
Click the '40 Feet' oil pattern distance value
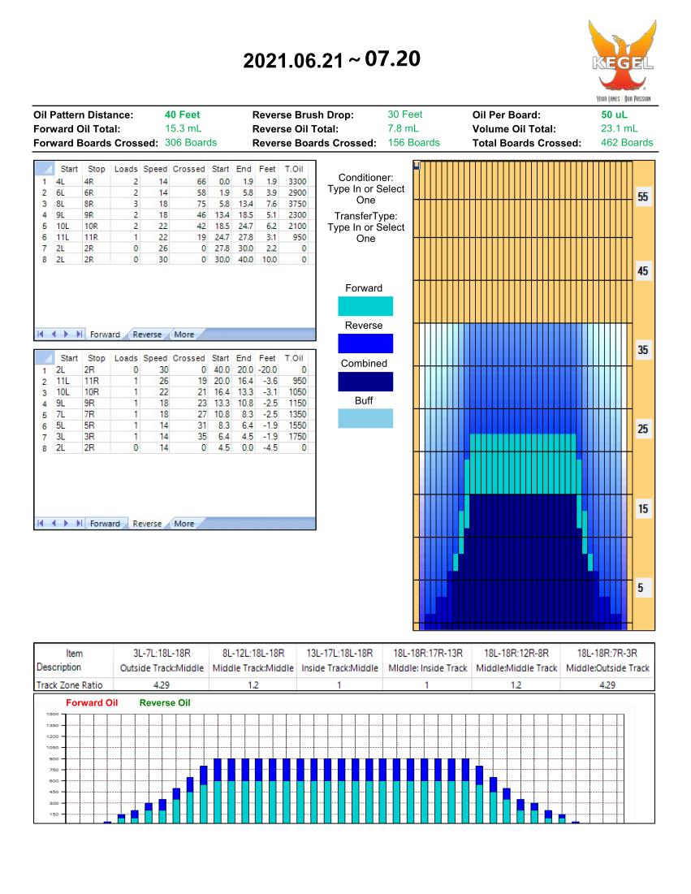pyautogui.click(x=183, y=114)
